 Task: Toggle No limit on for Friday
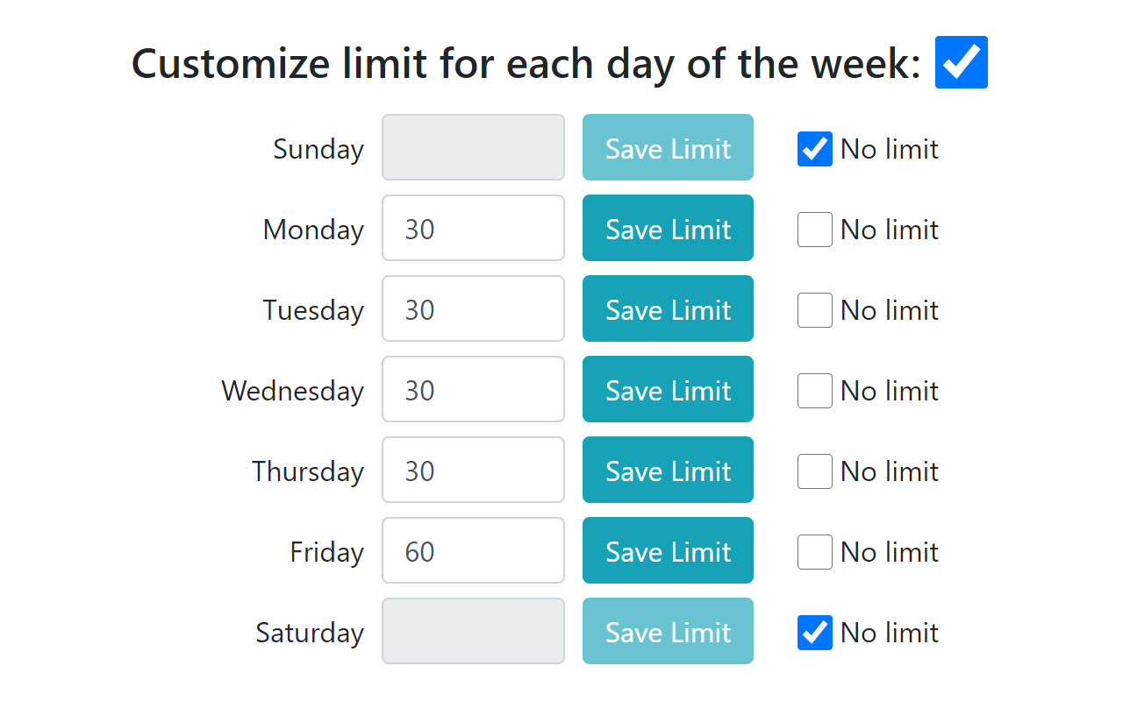click(815, 552)
